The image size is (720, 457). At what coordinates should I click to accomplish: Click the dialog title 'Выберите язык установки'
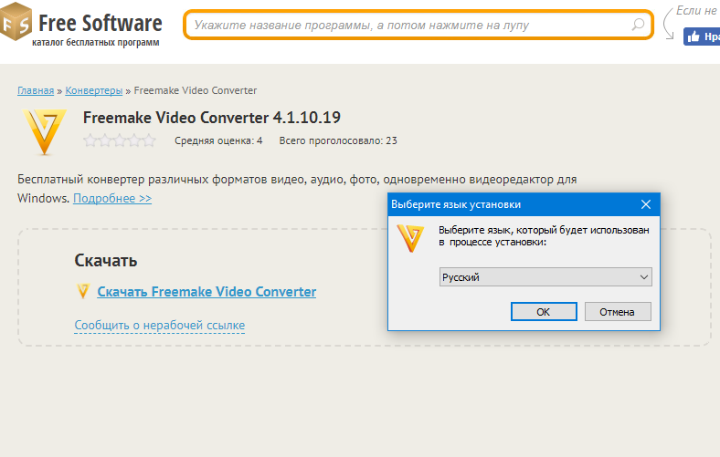pyautogui.click(x=456, y=204)
